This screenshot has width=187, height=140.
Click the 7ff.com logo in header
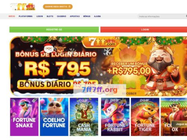[x=23, y=7]
